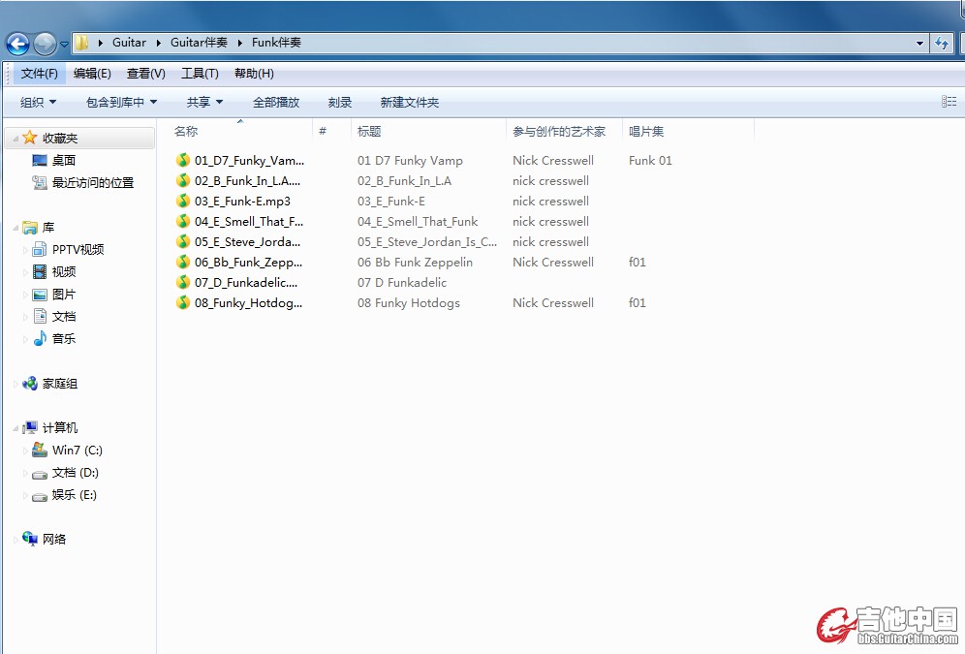Open the 工具(T) menu
Viewport: 965px width, 654px height.
(200, 74)
